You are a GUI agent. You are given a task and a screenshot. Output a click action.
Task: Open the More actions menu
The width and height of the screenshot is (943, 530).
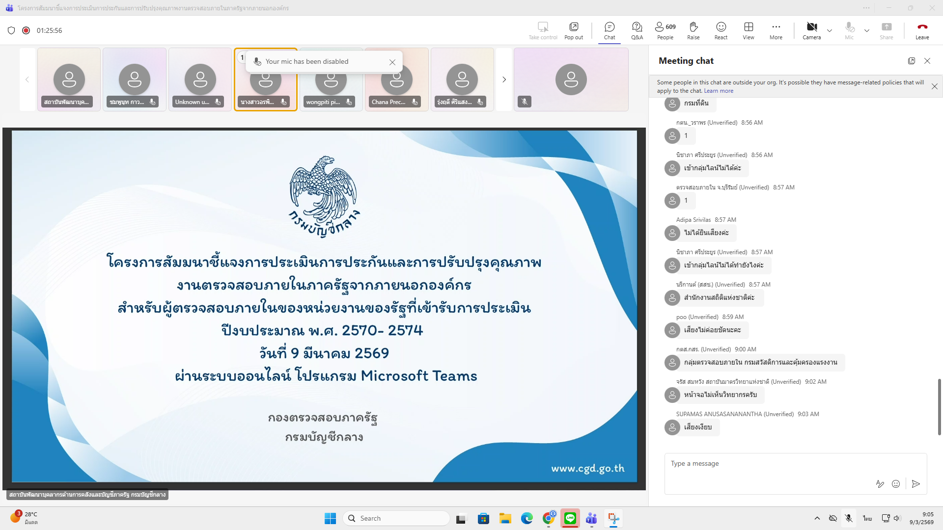[x=776, y=30]
